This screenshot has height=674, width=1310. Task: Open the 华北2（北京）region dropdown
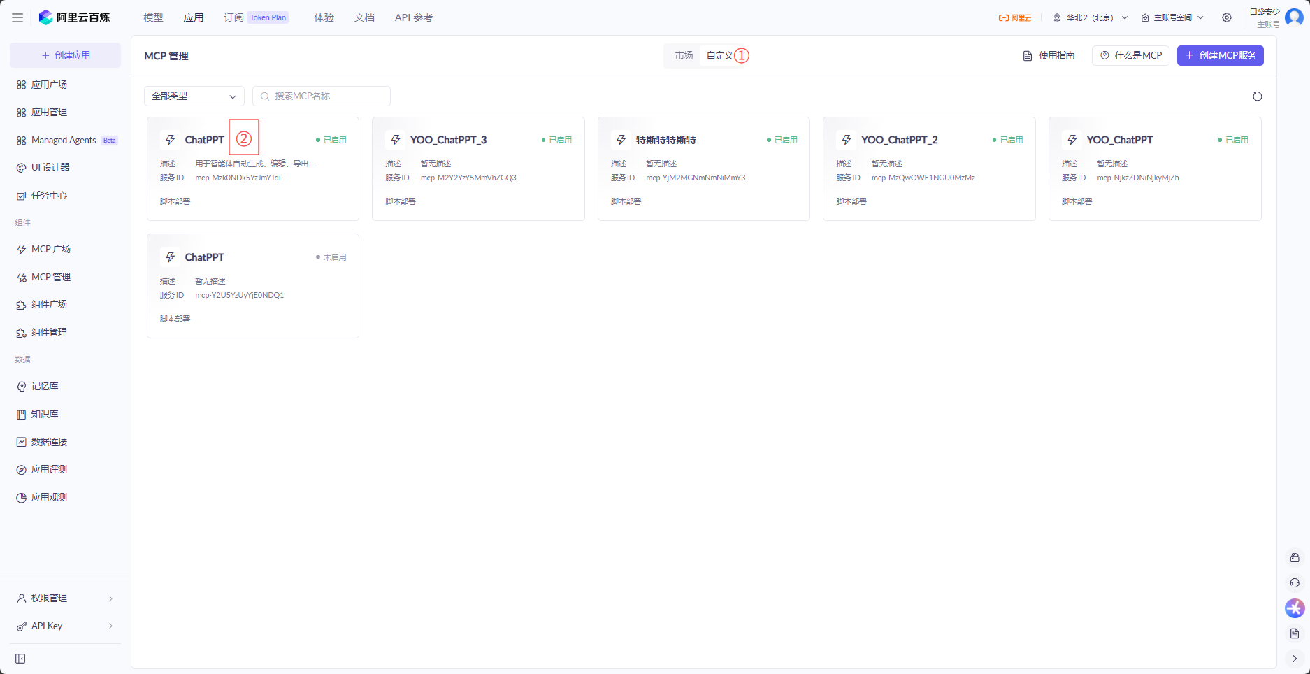point(1090,17)
